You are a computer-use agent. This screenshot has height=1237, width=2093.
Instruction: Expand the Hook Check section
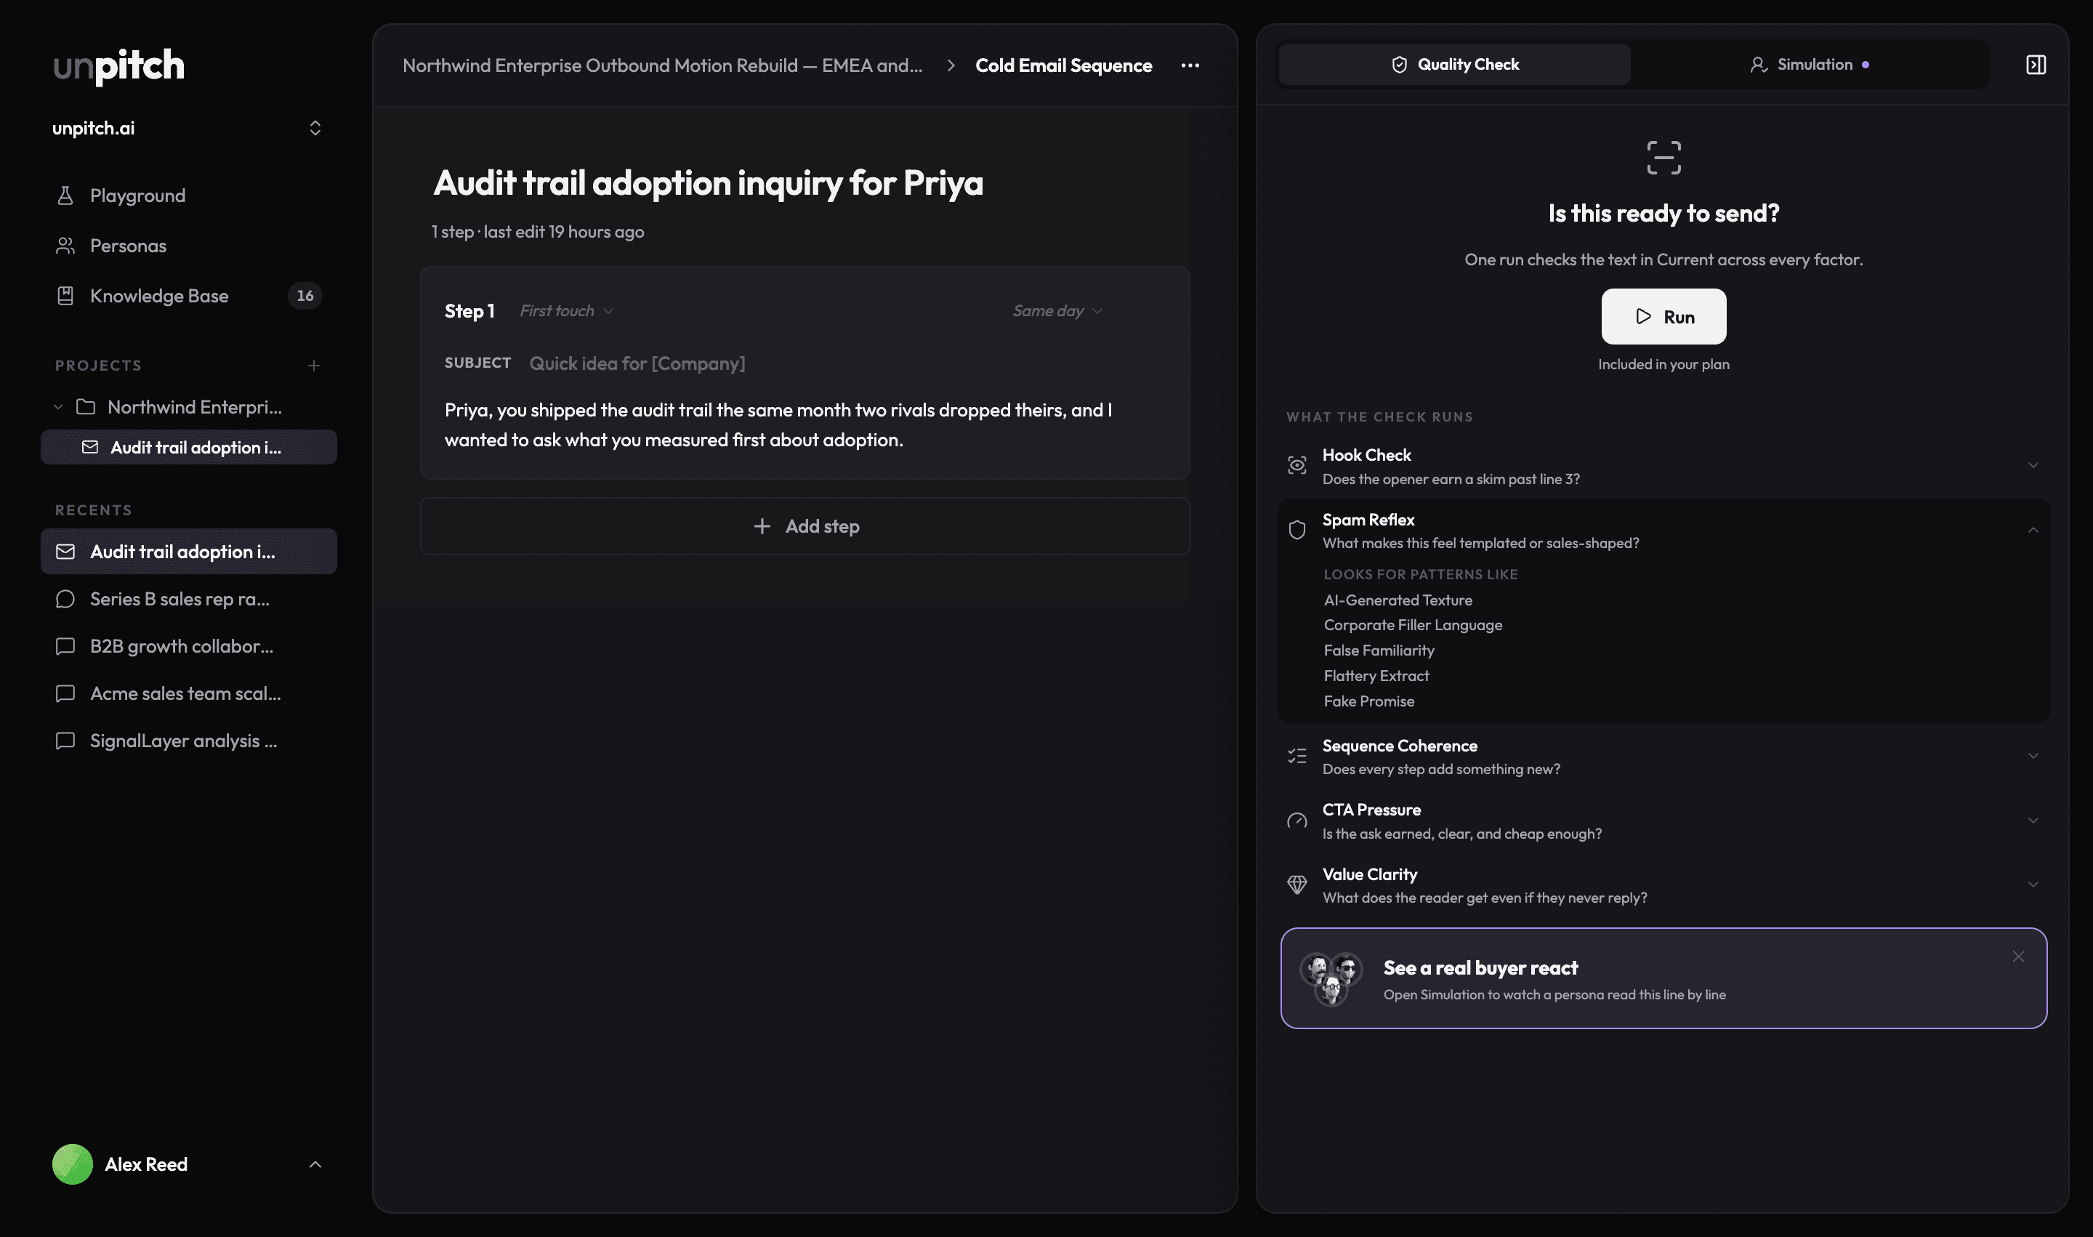pos(2033,465)
